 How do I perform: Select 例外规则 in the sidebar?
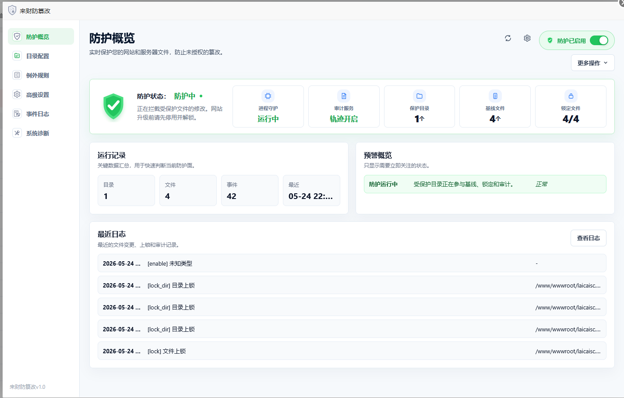[x=41, y=75]
